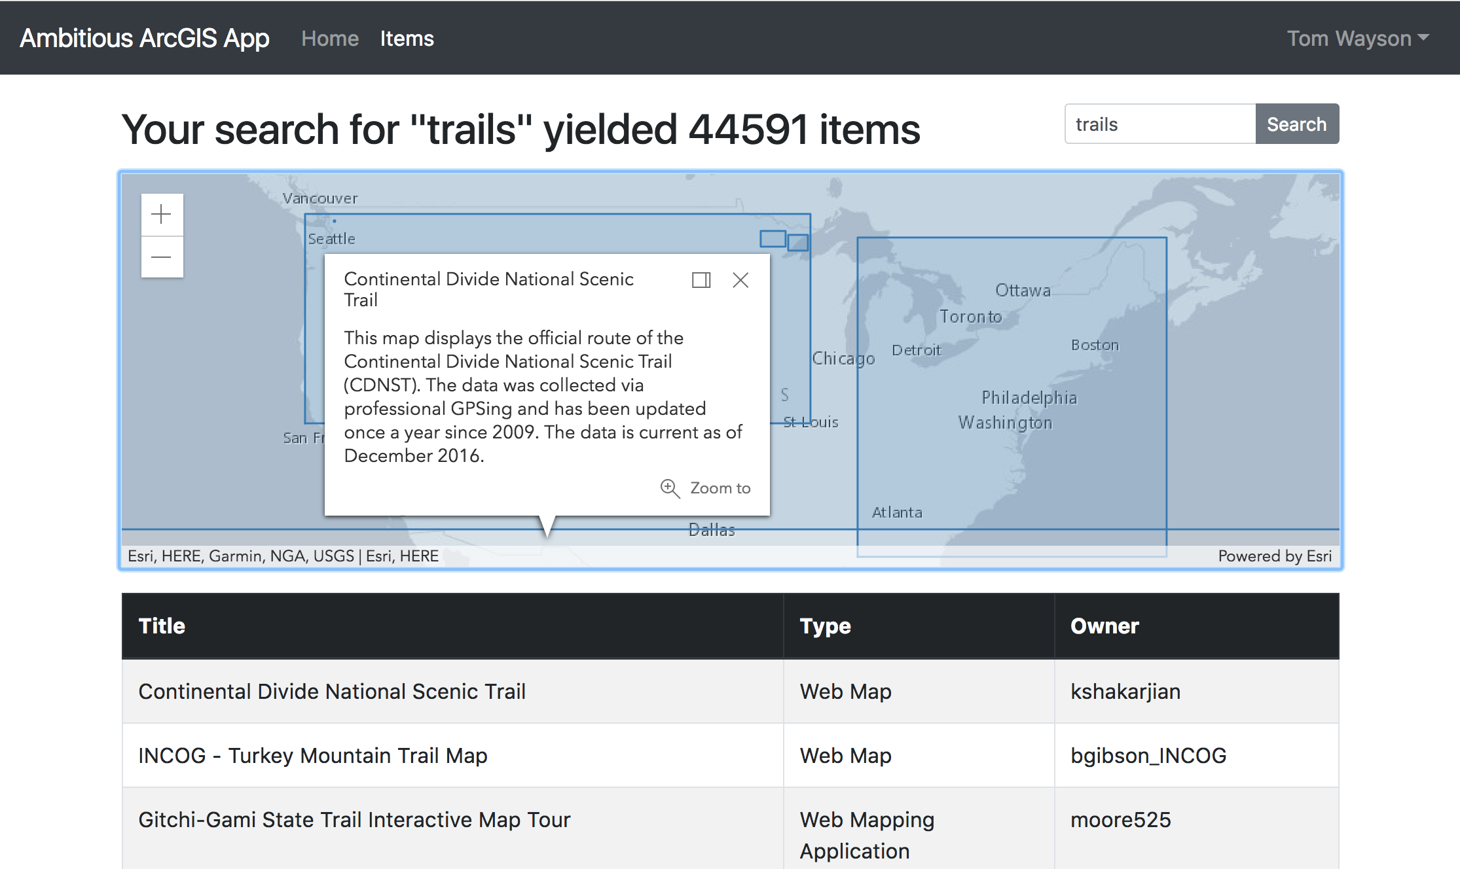
Task: Select the INCOG Turkey Mountain Trail Map row
Action: coord(312,756)
